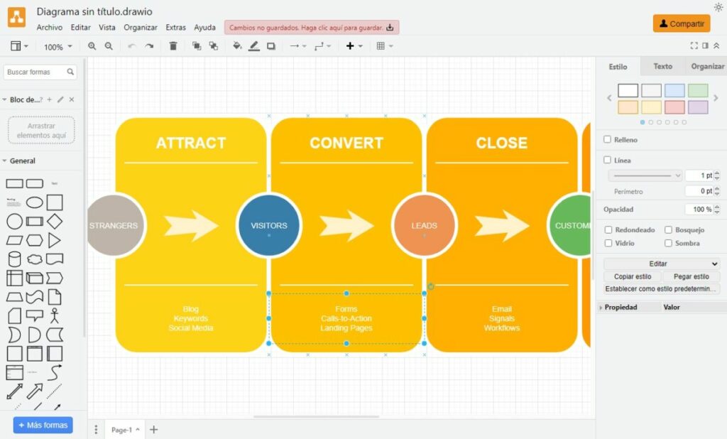This screenshot has width=727, height=439.
Task: Collapse the General shapes section
Action: [5, 161]
